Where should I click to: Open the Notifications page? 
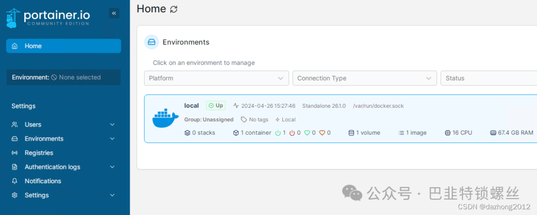(43, 181)
